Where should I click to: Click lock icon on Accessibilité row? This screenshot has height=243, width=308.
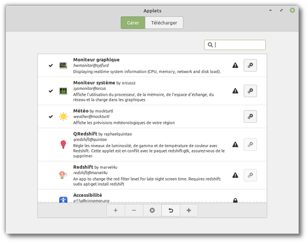point(235,200)
